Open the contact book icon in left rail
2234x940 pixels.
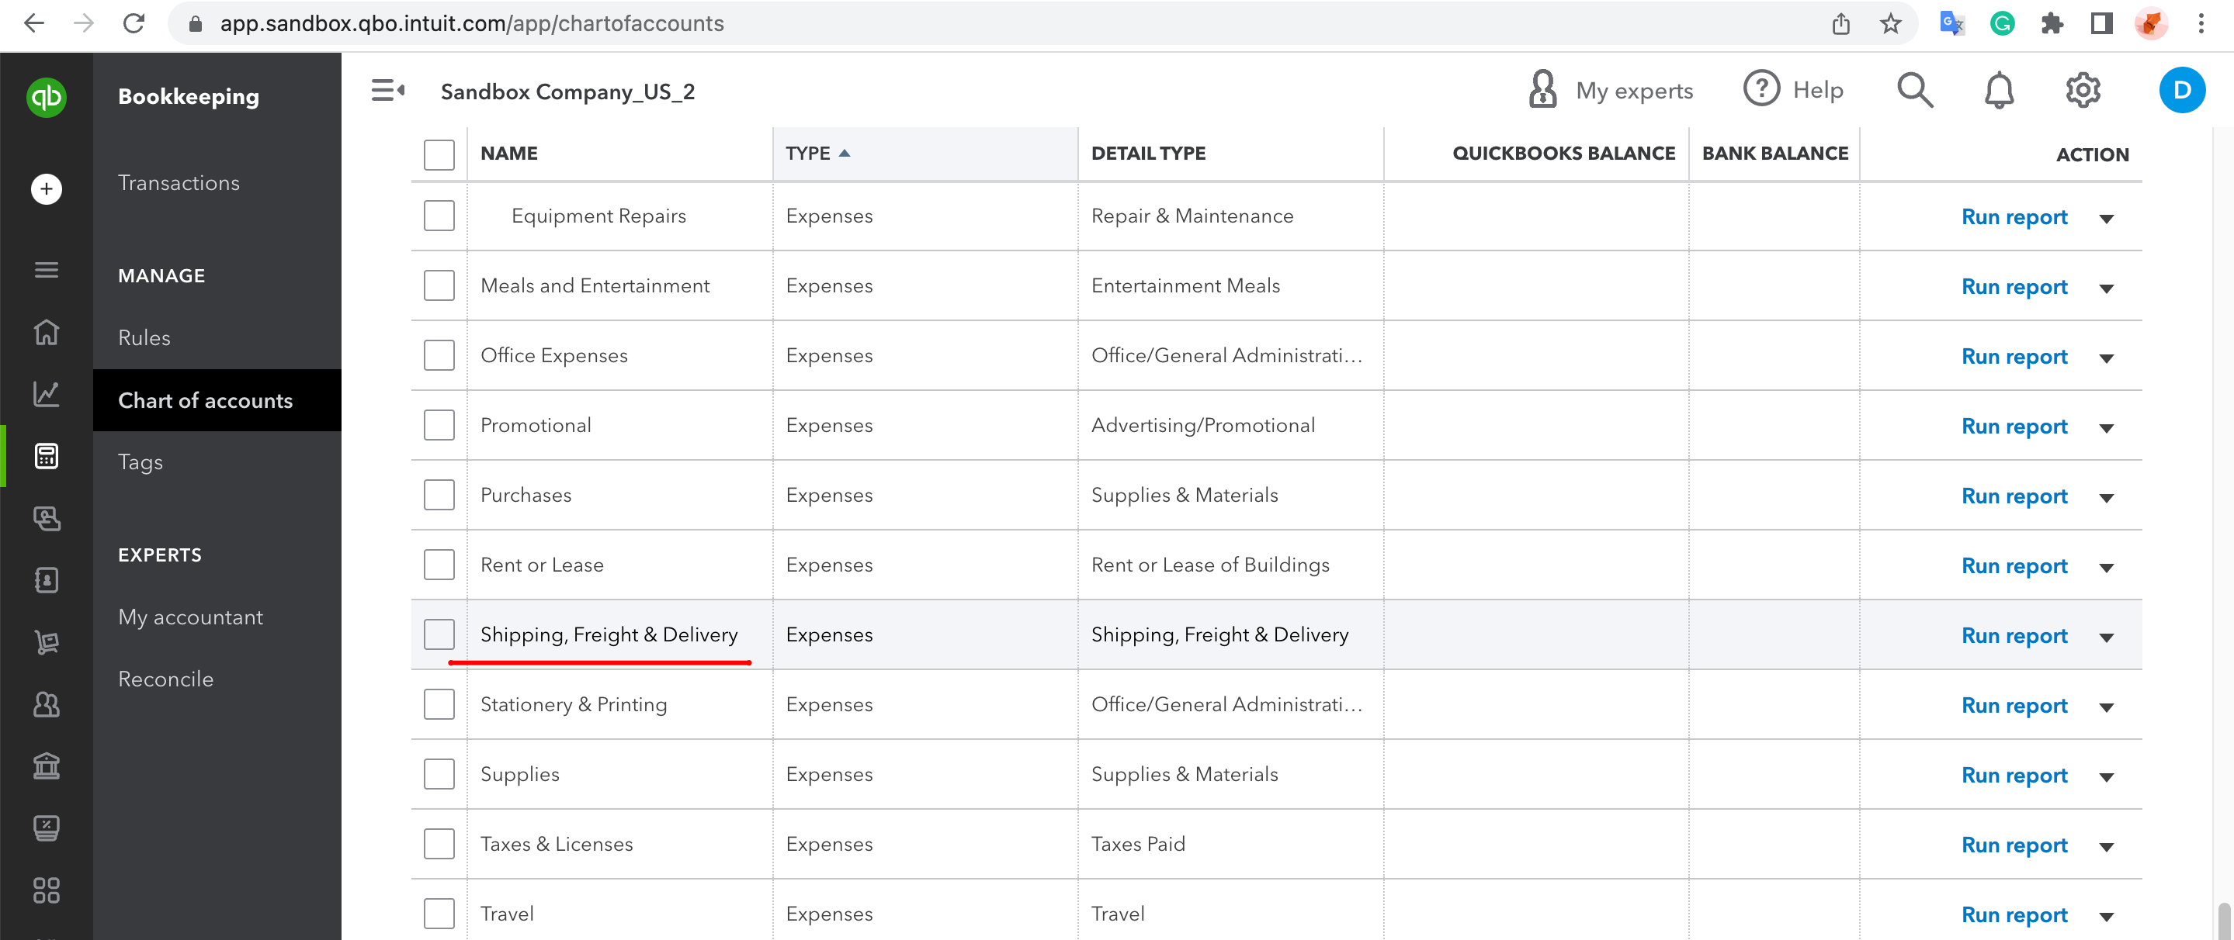pos(46,579)
